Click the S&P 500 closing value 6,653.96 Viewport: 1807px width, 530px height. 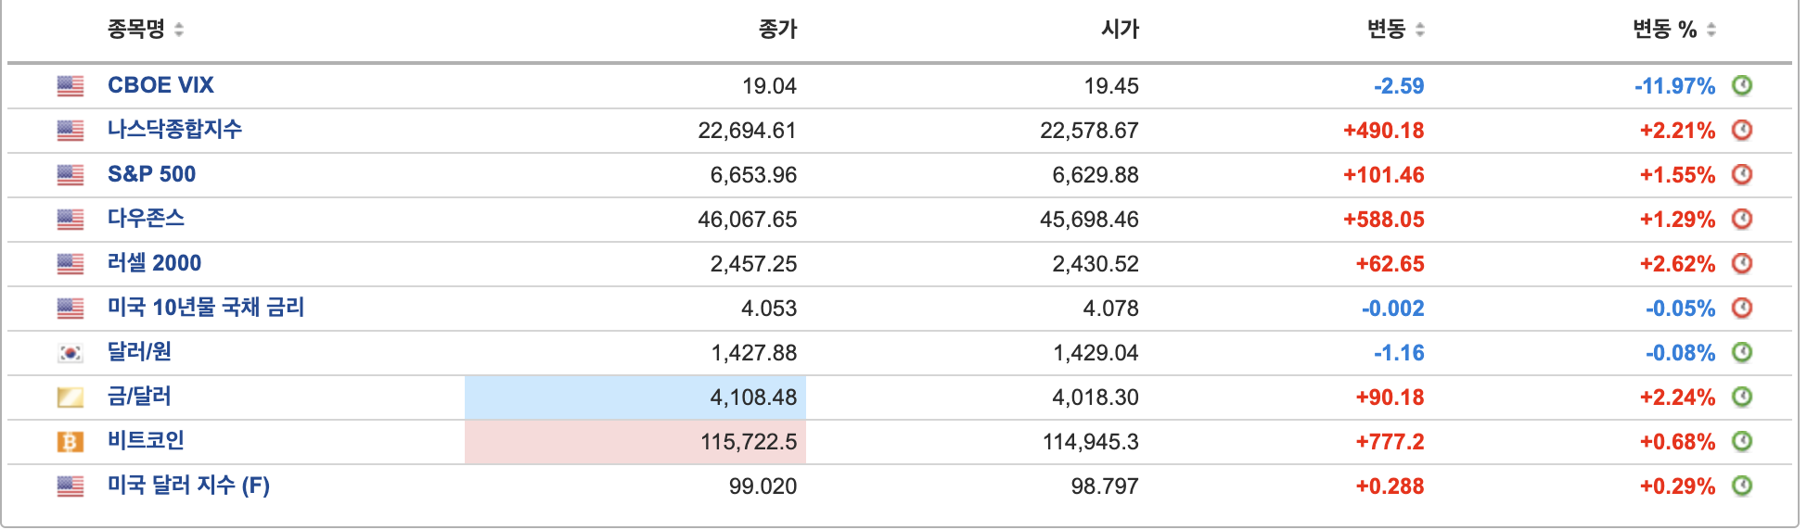pyautogui.click(x=753, y=175)
